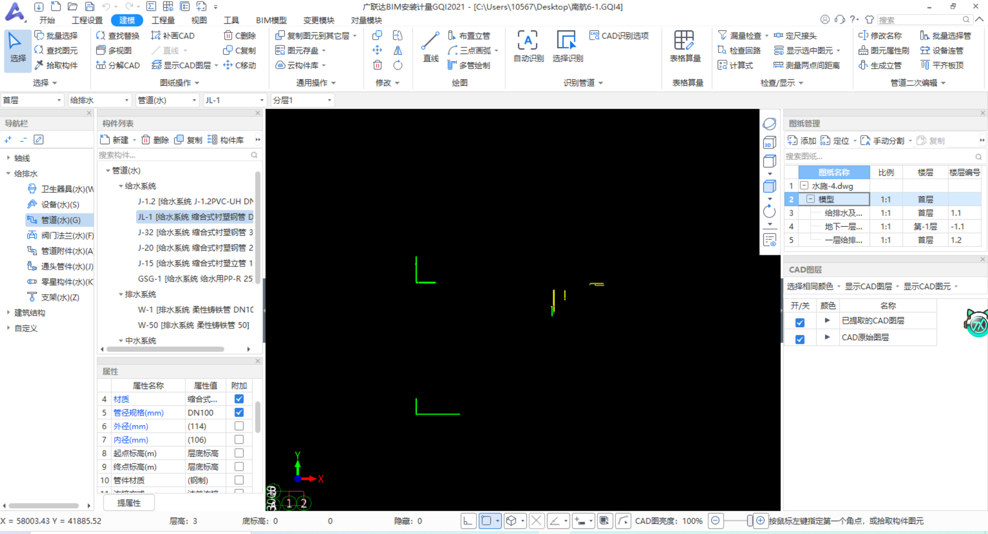Toggle 材质 附加 checkbox
This screenshot has height=534, width=988.
(239, 399)
